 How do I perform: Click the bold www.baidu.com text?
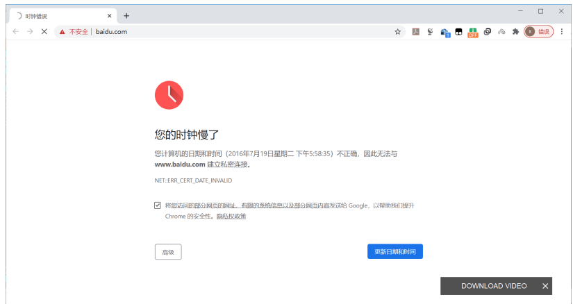pyautogui.click(x=180, y=164)
